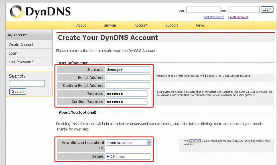This screenshot has height=165, width=278.
Task: Open the About menu
Action: pos(81,25)
